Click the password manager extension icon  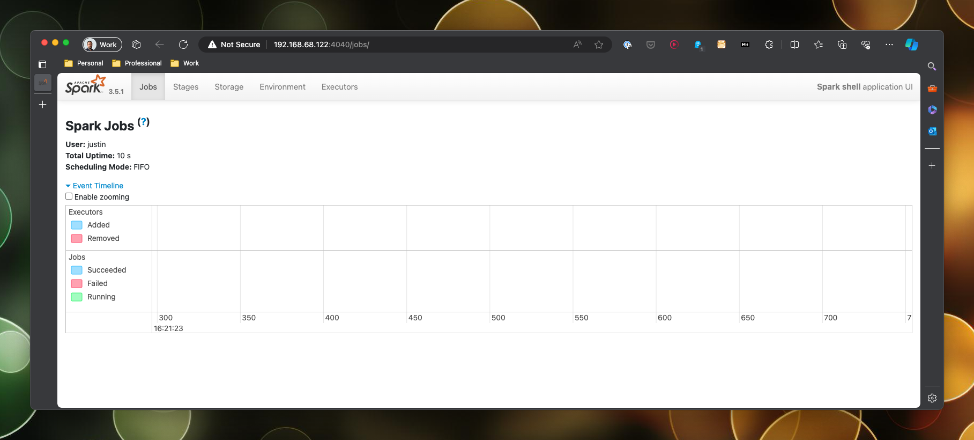click(627, 45)
